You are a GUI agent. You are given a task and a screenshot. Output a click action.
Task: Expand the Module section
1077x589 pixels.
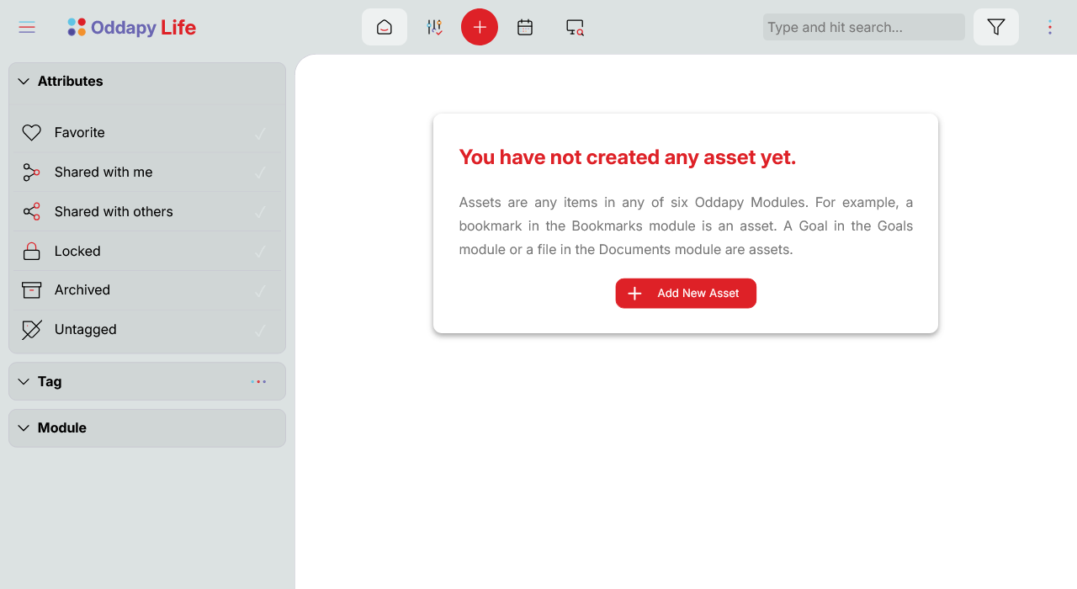click(x=24, y=428)
